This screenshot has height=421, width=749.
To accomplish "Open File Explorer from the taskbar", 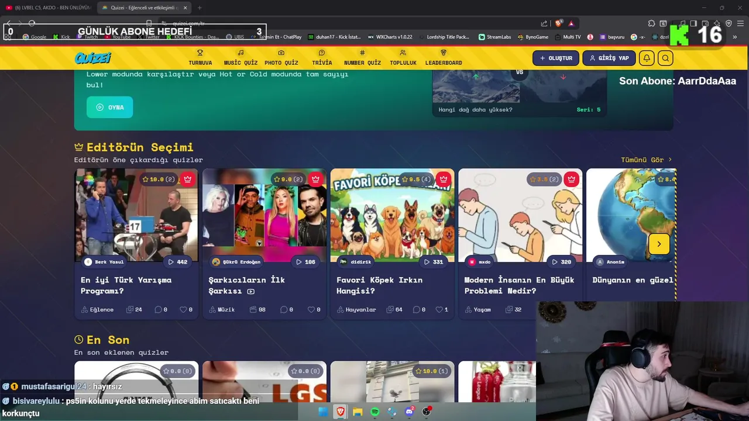I will click(x=358, y=412).
